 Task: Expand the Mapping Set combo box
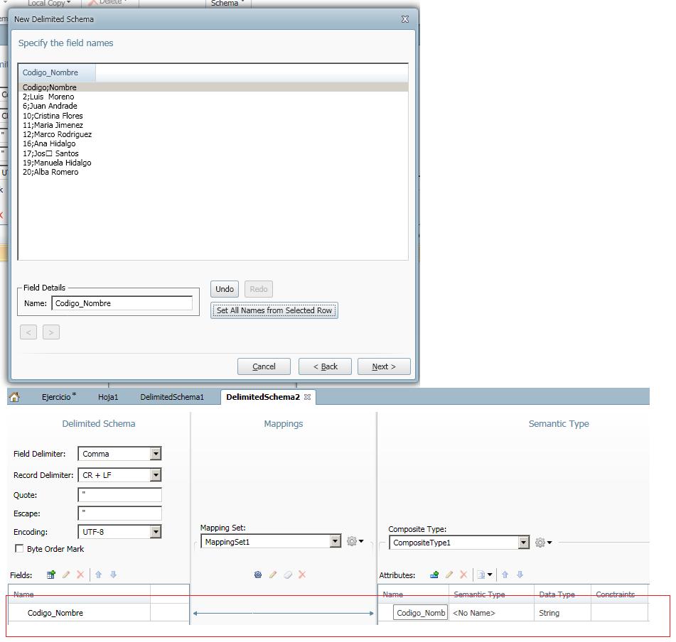[336, 542]
